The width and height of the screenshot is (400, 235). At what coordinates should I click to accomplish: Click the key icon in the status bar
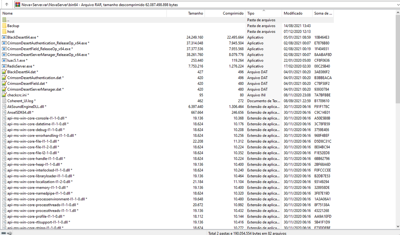pyautogui.click(x=10, y=233)
